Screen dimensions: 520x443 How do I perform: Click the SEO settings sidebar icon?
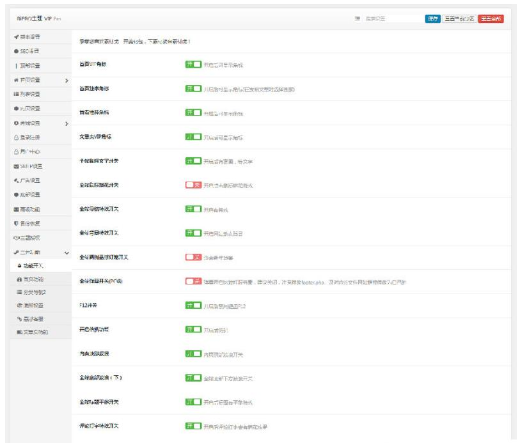point(16,51)
